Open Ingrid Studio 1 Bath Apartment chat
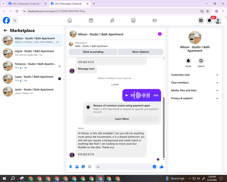Viewport: 227px width, 182px height. click(32, 53)
